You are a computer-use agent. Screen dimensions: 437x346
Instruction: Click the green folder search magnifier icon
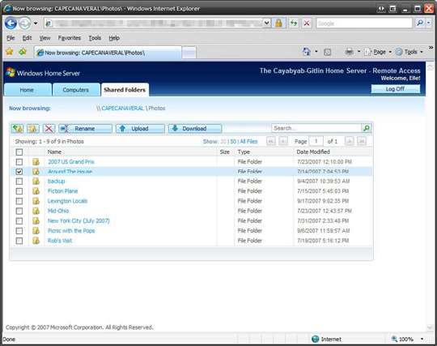point(367,128)
